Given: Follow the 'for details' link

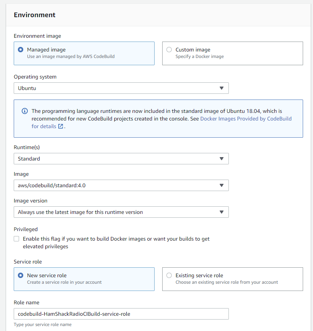Looking at the screenshot, I should 44,126.
